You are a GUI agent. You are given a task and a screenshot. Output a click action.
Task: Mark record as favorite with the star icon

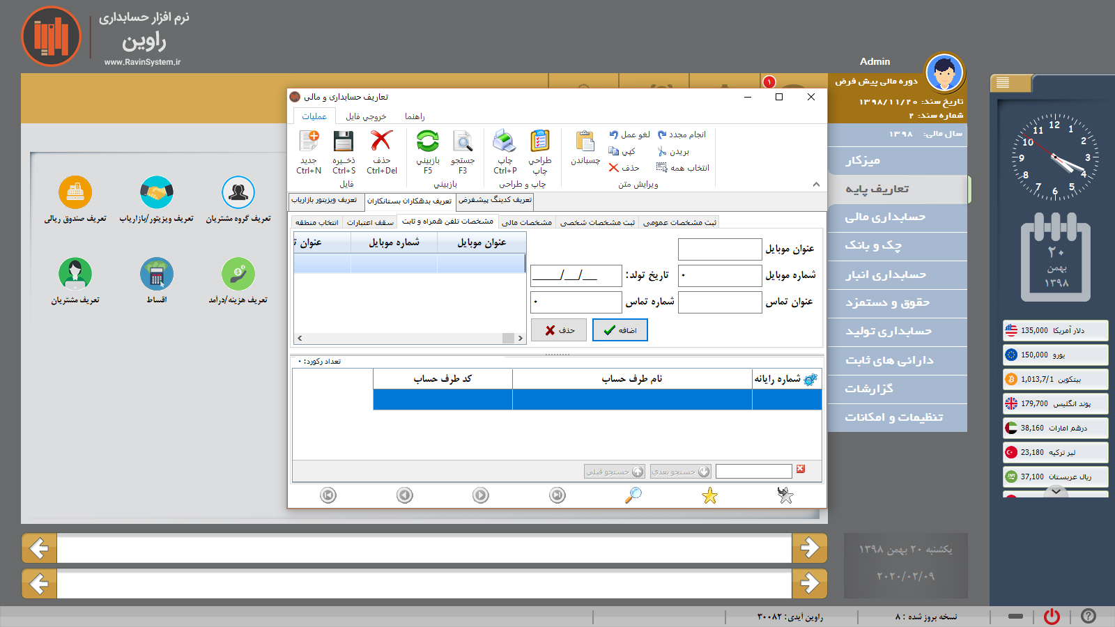pos(709,495)
